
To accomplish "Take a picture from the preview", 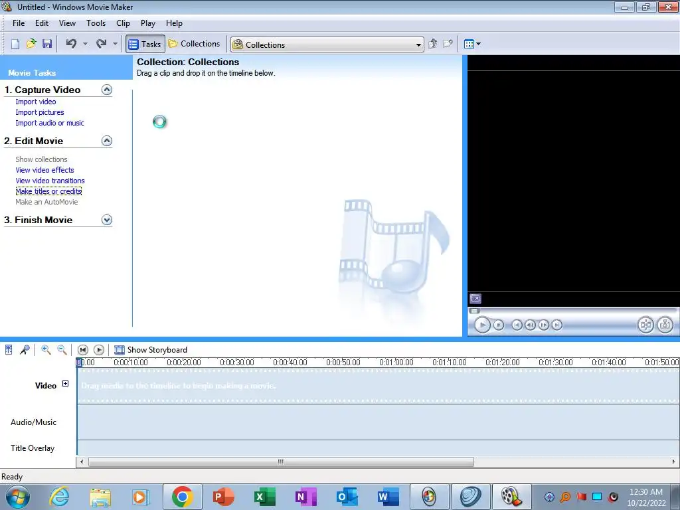I will 665,325.
